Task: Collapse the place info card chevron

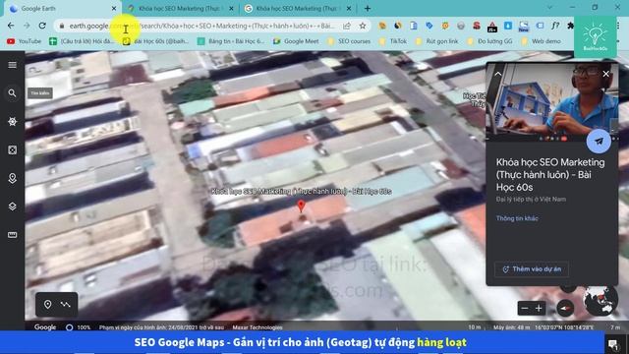Action: (498, 74)
